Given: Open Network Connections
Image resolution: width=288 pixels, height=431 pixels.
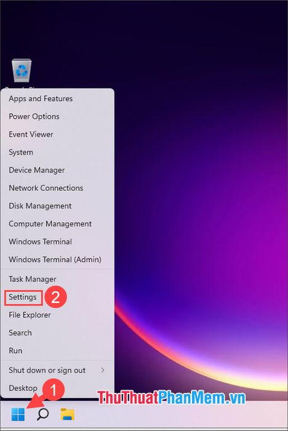Looking at the screenshot, I should 57,188.
